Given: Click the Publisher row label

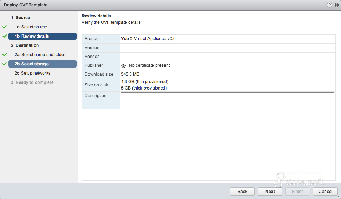Looking at the screenshot, I should (x=94, y=65).
